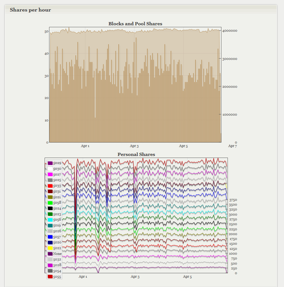Image resolution: width=284 pixels, height=287 pixels.
Task: Select legend label 5019
Action: (57, 225)
